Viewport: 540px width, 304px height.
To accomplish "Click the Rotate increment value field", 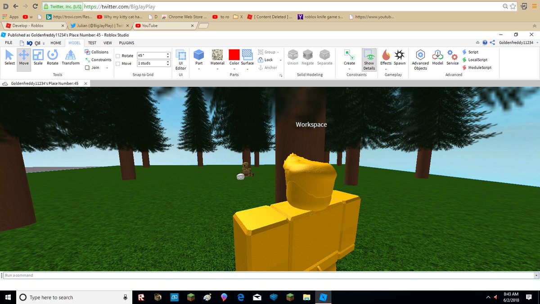I will pos(153,55).
